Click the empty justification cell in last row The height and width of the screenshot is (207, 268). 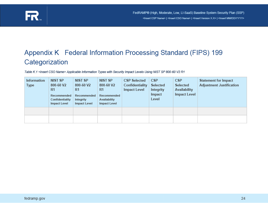tap(222, 119)
